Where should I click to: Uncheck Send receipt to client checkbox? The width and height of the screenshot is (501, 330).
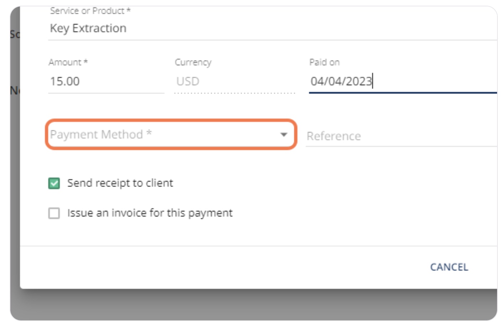point(54,184)
